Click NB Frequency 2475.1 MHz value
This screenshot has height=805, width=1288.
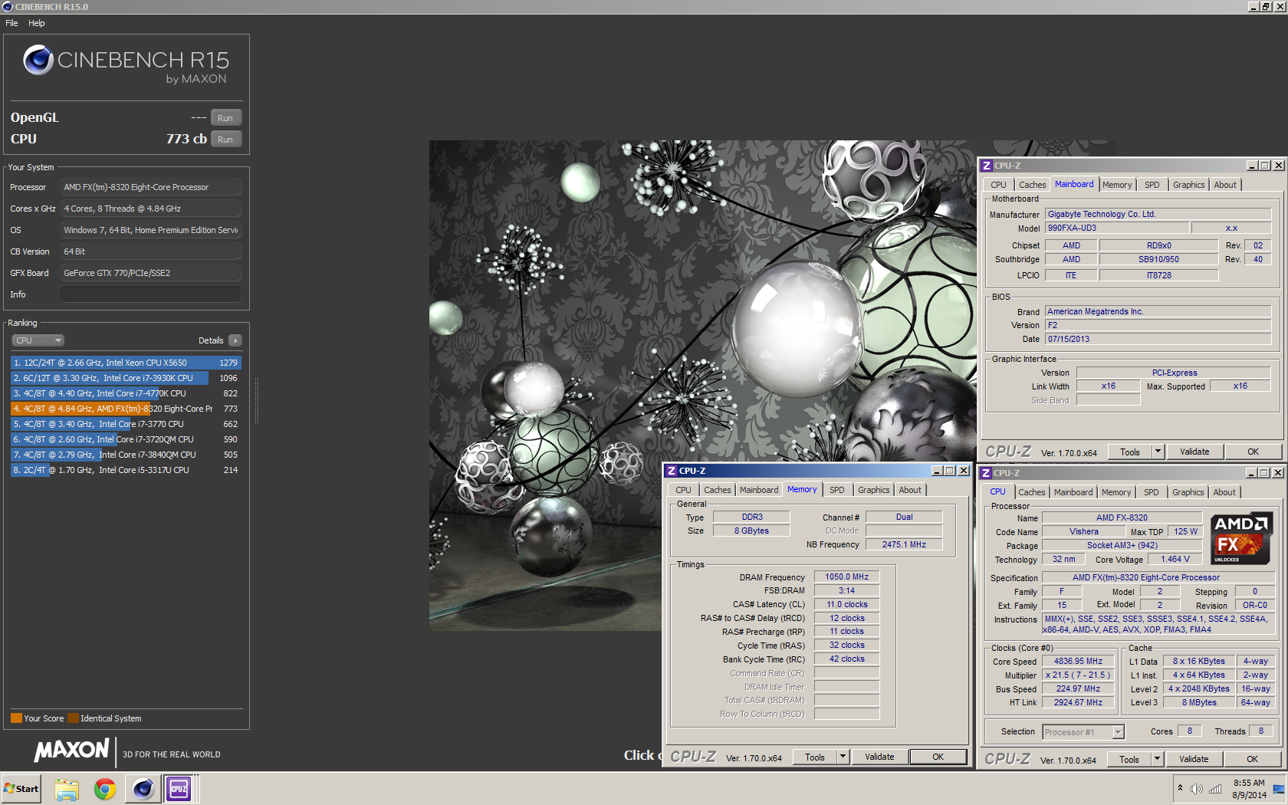[x=904, y=544]
